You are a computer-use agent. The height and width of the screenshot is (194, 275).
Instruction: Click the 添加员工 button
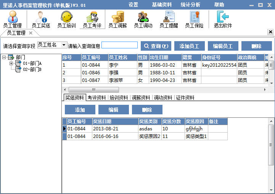tap(190, 46)
